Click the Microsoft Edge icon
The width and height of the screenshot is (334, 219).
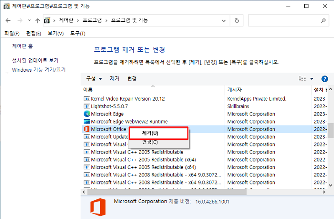click(87, 114)
